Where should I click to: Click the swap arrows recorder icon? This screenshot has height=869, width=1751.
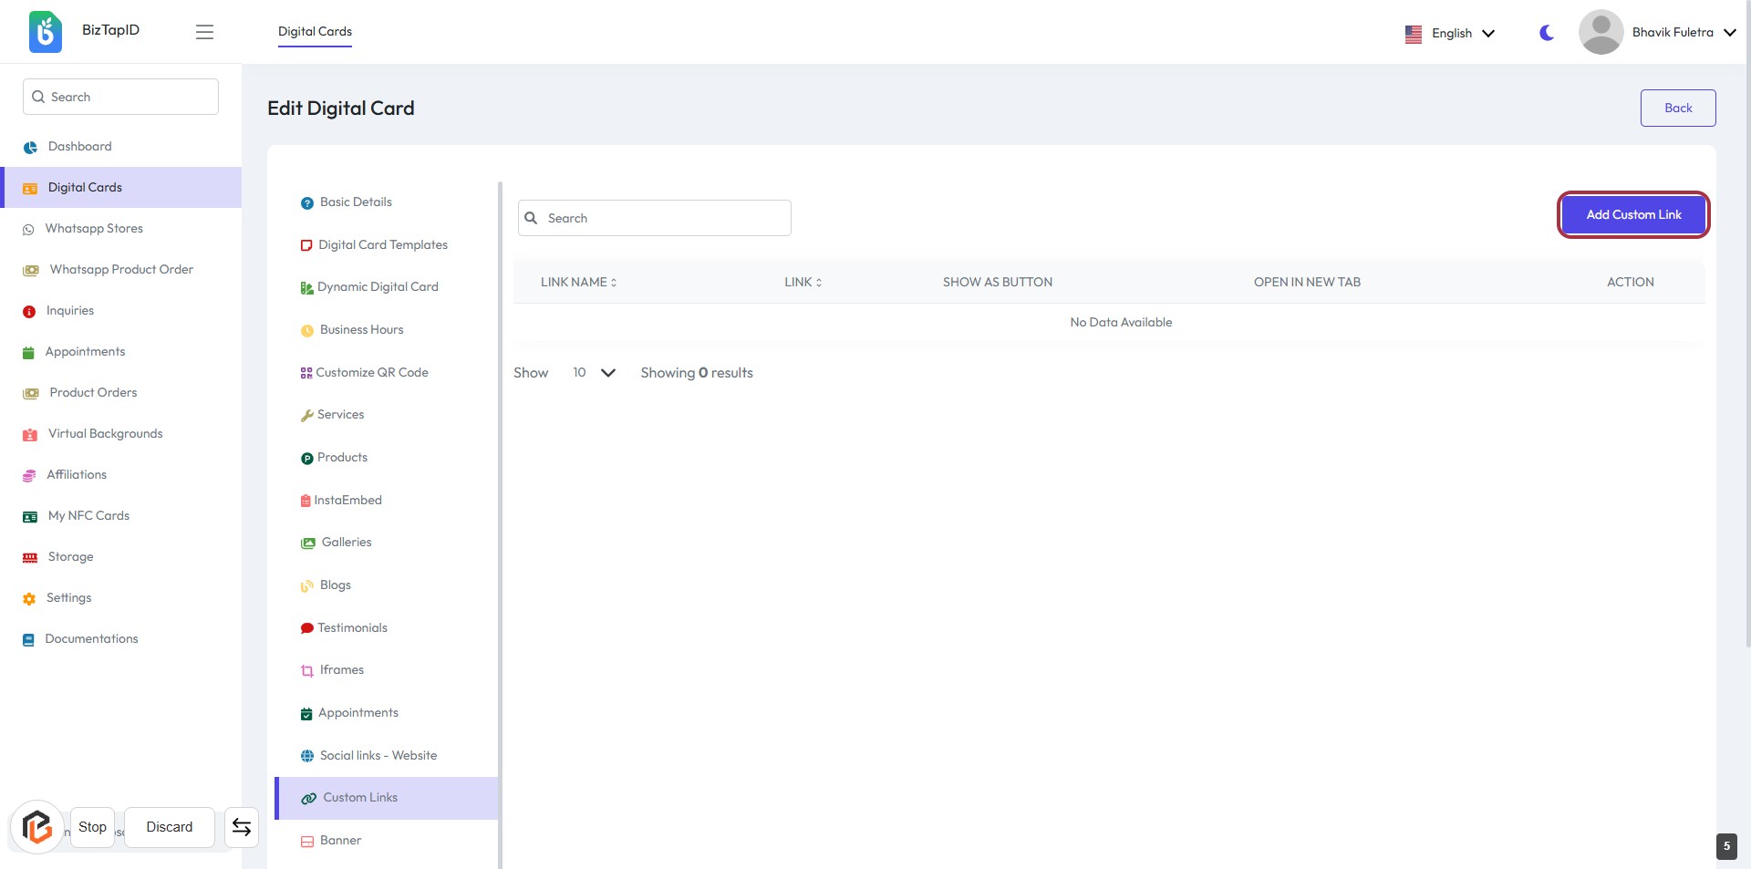[x=242, y=827]
